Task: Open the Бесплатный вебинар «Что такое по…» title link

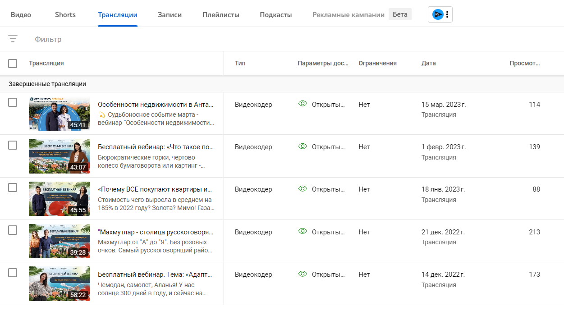Action: (156, 147)
